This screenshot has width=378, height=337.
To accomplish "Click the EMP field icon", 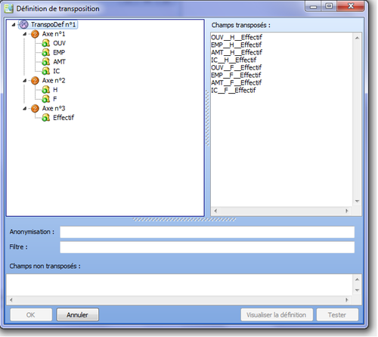I will [x=46, y=52].
